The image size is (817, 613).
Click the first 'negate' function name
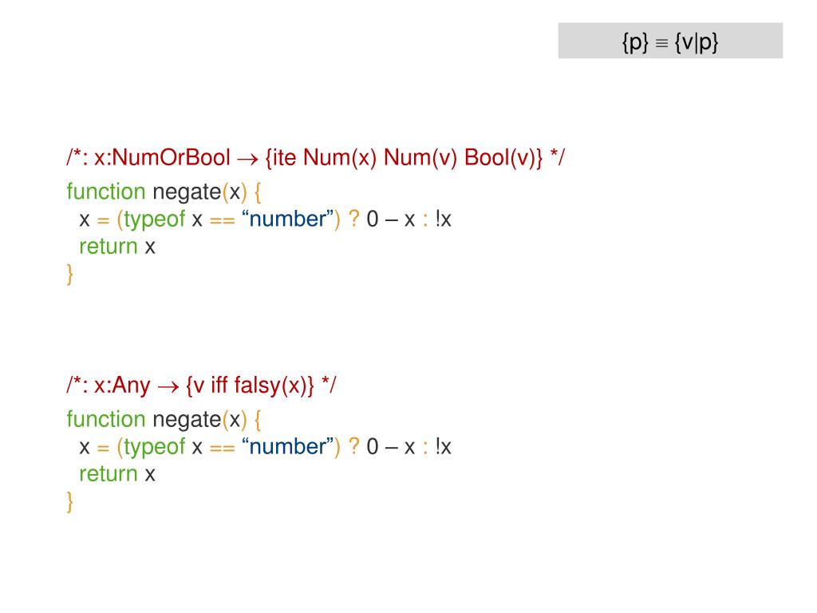[x=187, y=192]
